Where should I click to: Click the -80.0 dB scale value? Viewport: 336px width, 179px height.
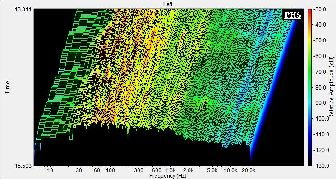coord(320,87)
